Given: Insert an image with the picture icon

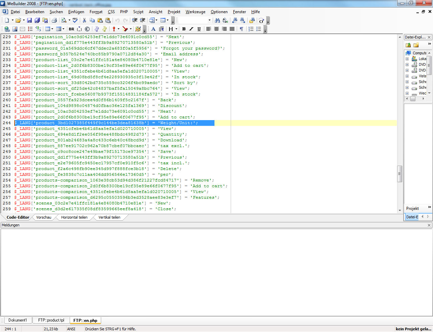Looking at the screenshot, I should pyautogui.click(x=15, y=29).
